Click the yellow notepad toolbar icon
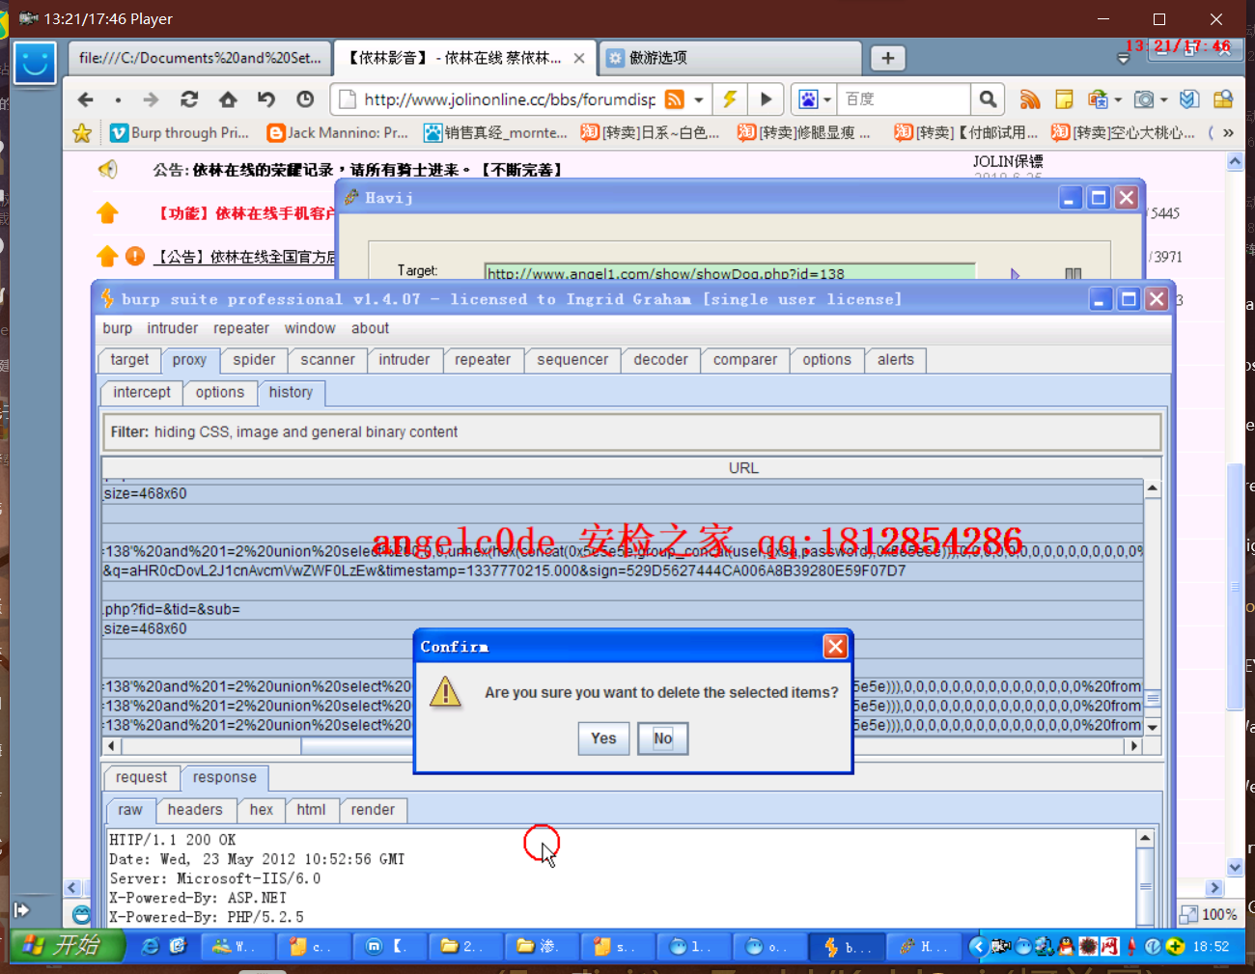This screenshot has height=974, width=1255. coord(1064,99)
